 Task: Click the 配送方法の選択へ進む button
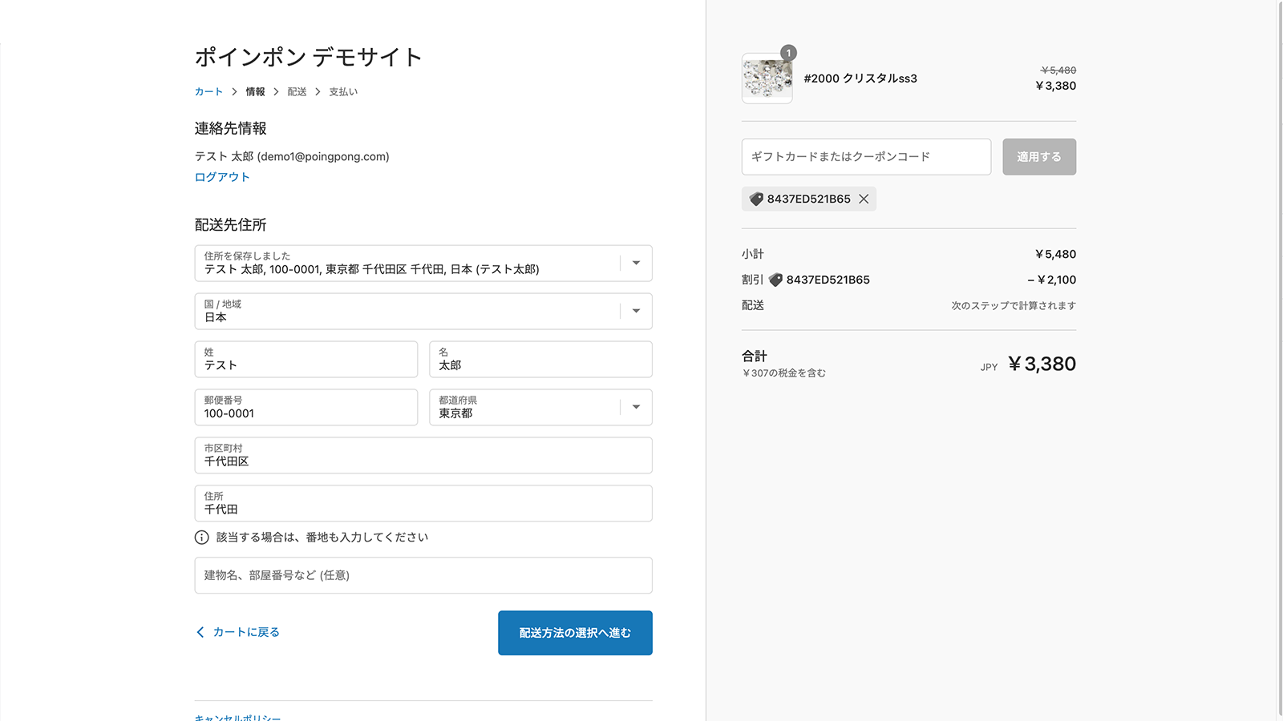tap(575, 633)
